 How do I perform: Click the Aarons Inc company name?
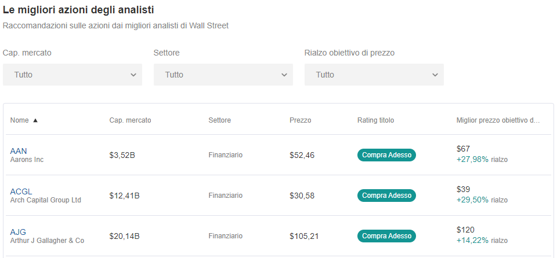27,160
